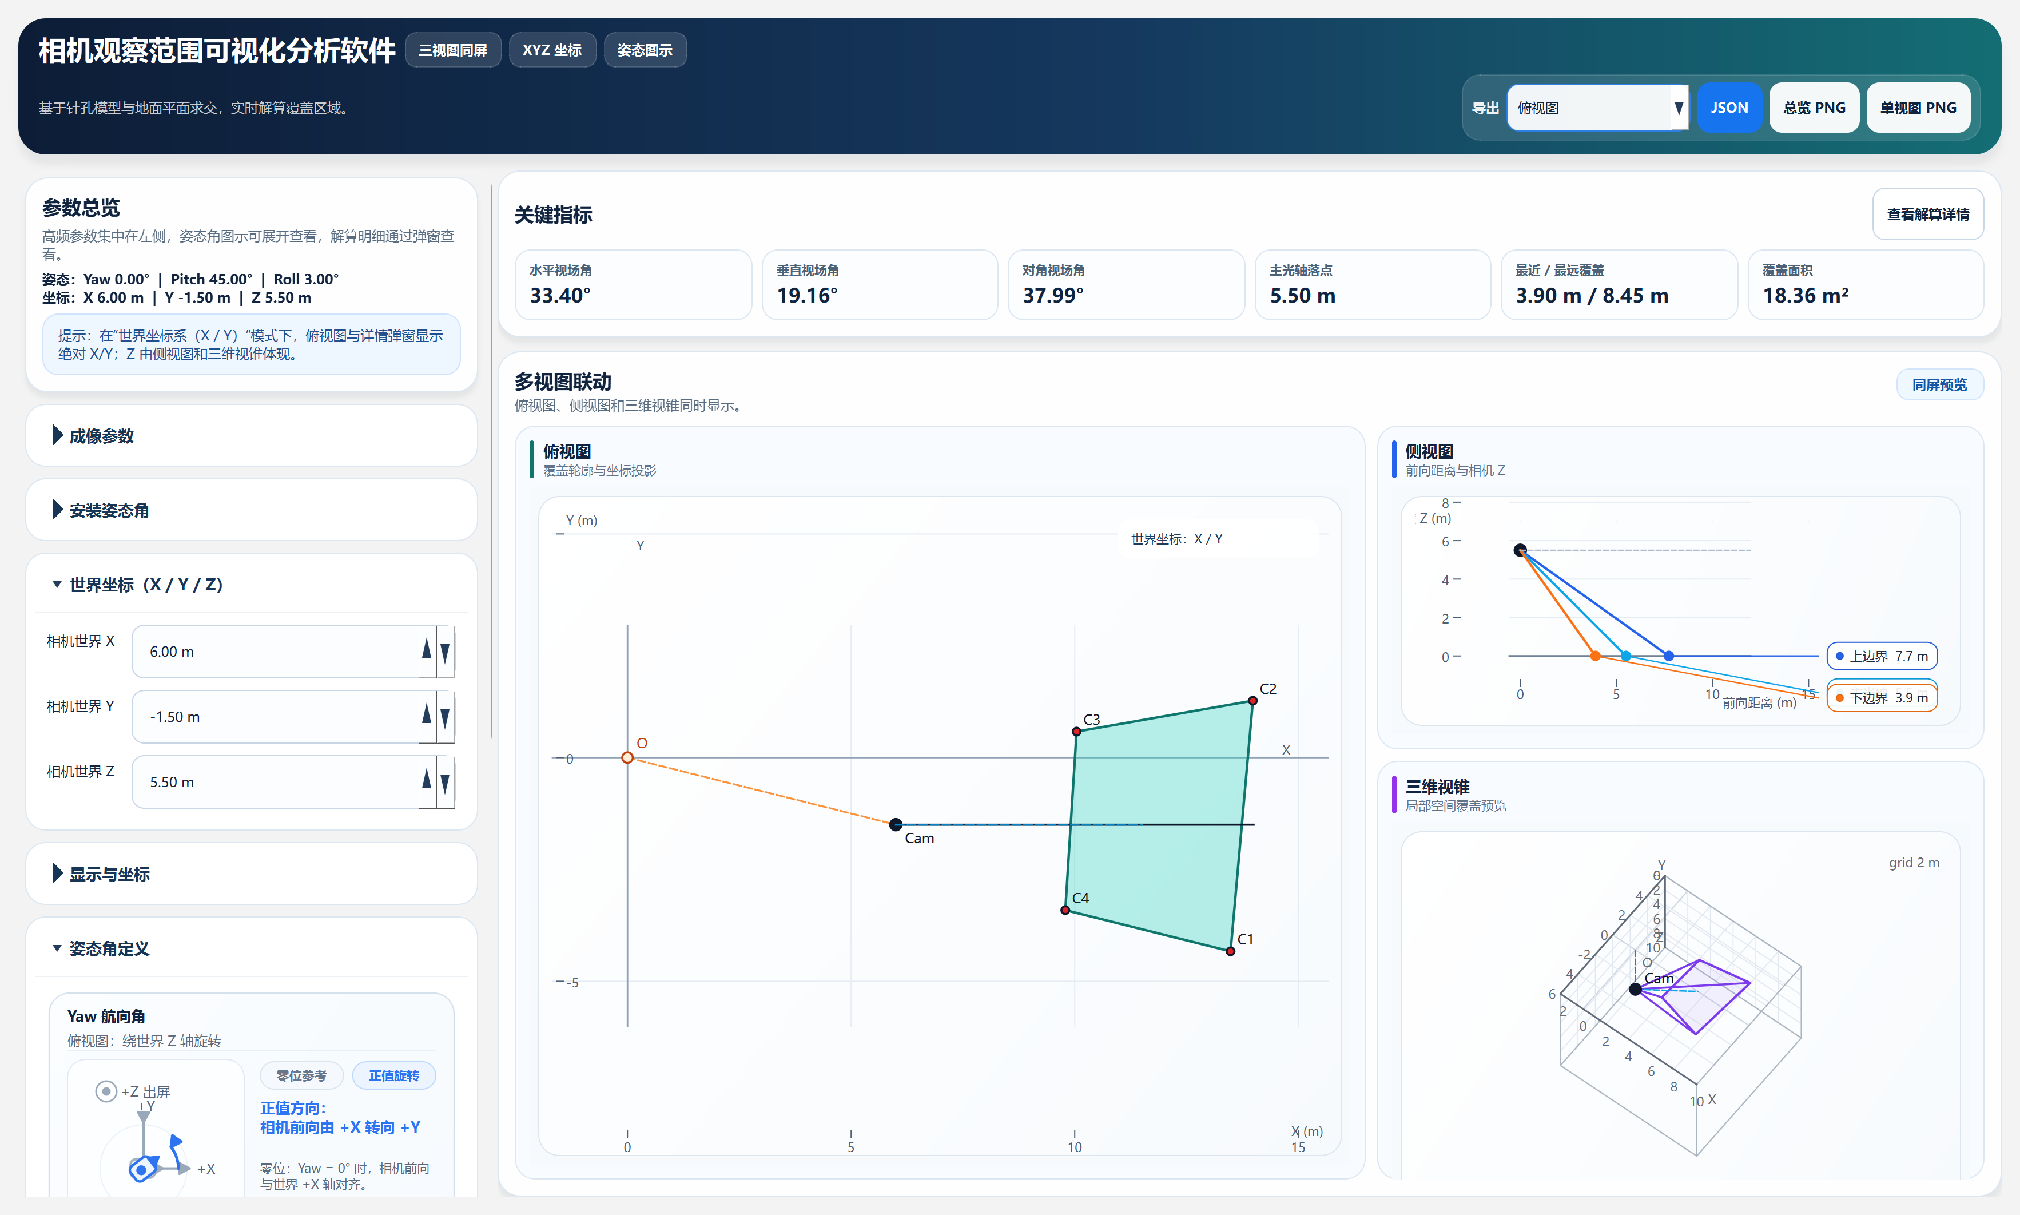Viewport: 2020px width, 1215px height.
Task: Click the 主光轴落点 5.50 m card
Action: (x=1373, y=285)
